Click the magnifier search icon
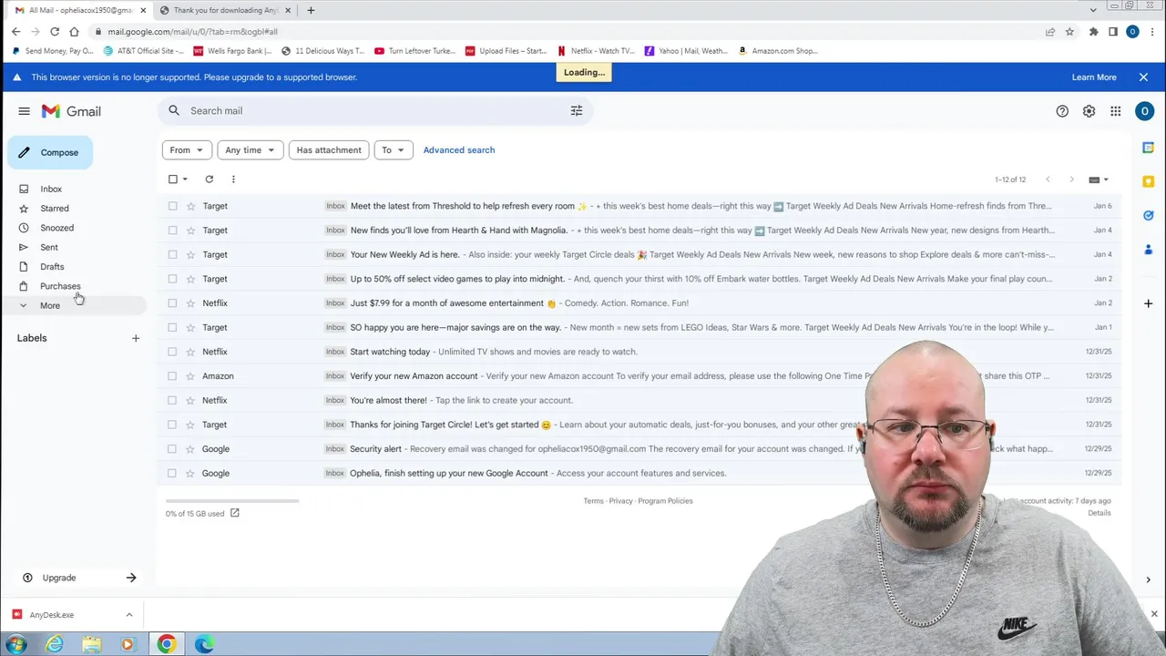 174,110
